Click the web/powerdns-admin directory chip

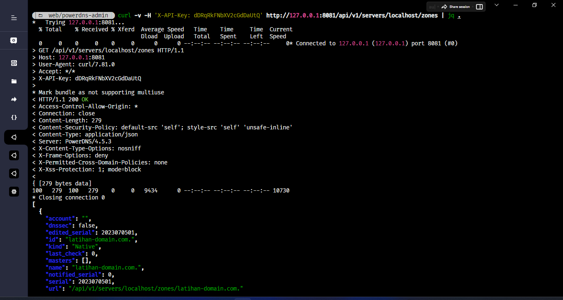[74, 15]
